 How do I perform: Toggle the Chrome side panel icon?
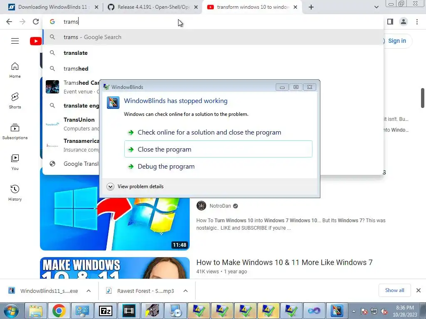390,22
